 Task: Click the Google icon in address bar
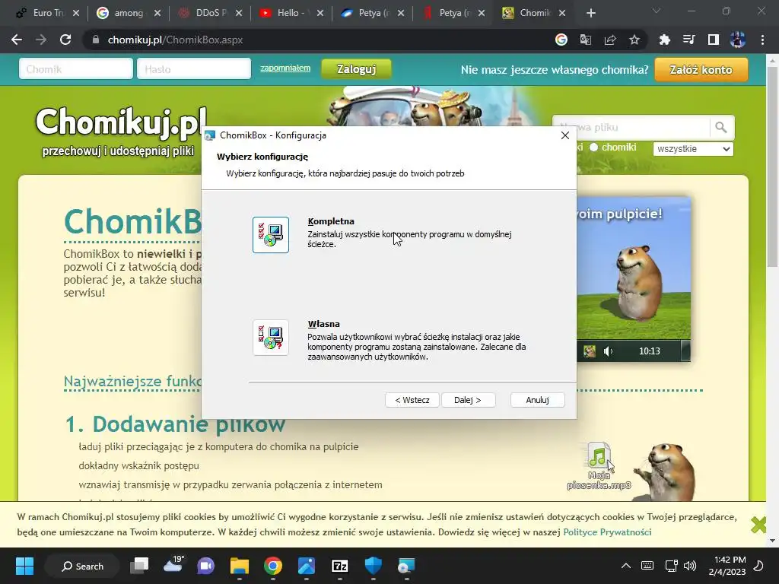[x=561, y=40]
